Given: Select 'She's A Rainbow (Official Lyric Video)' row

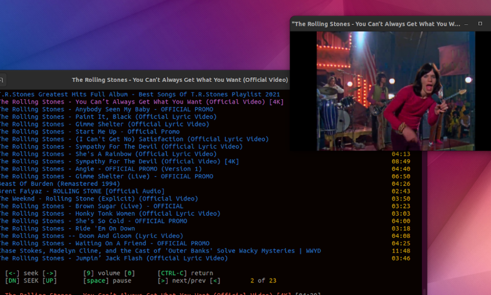Looking at the screenshot, I should (x=109, y=154).
